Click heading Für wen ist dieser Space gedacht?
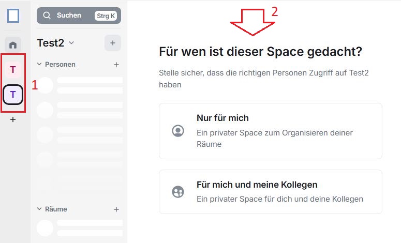This screenshot has height=243, width=401. 261,52
